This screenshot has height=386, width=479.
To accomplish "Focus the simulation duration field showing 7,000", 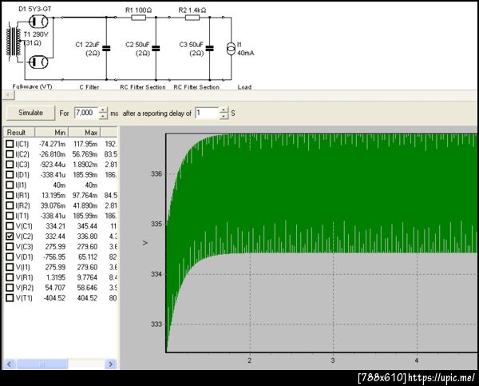I will [86, 113].
